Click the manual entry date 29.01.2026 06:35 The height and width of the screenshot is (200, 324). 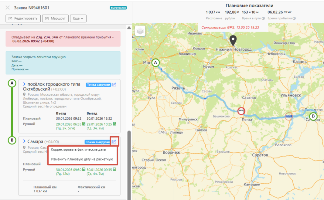click(x=69, y=124)
